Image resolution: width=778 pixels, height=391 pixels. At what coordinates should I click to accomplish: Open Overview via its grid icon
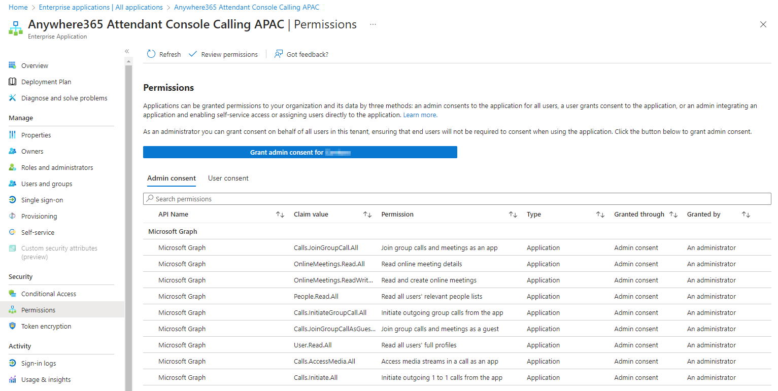point(13,65)
